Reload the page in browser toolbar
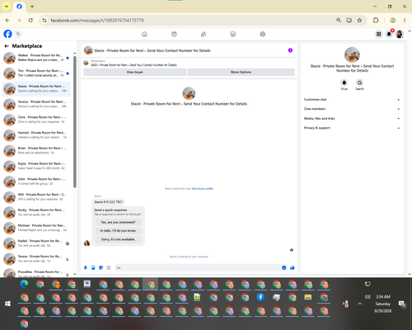Screen dimensions: 412x330 point(30,21)
